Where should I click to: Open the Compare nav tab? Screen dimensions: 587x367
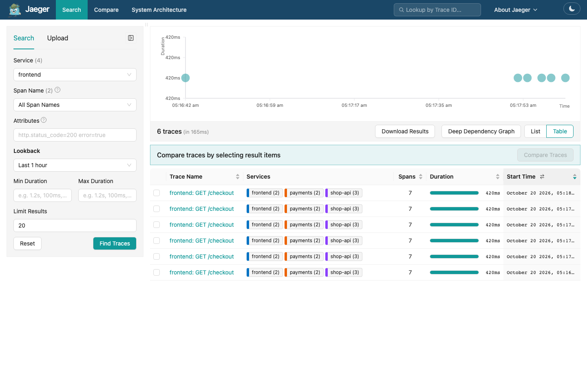coord(106,10)
